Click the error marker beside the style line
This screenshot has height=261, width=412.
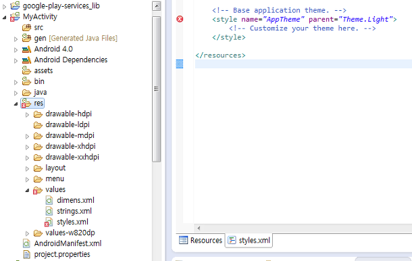[x=180, y=19]
